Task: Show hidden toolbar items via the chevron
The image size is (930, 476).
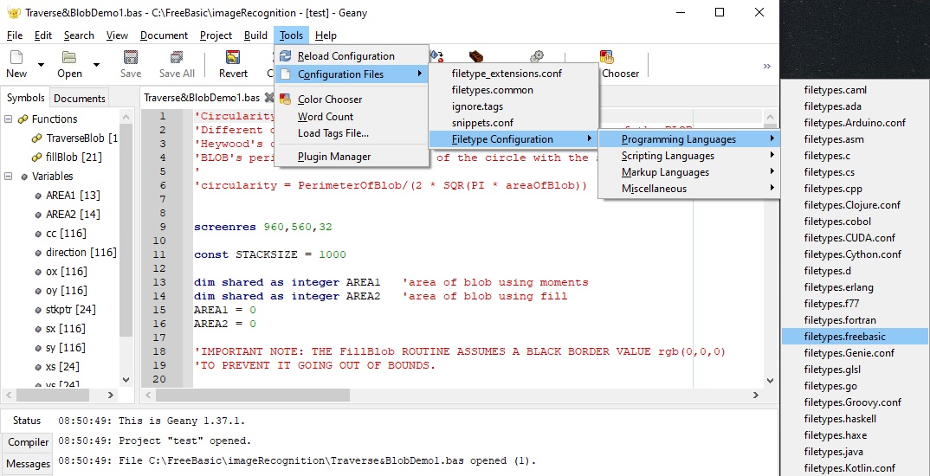Action: (767, 66)
